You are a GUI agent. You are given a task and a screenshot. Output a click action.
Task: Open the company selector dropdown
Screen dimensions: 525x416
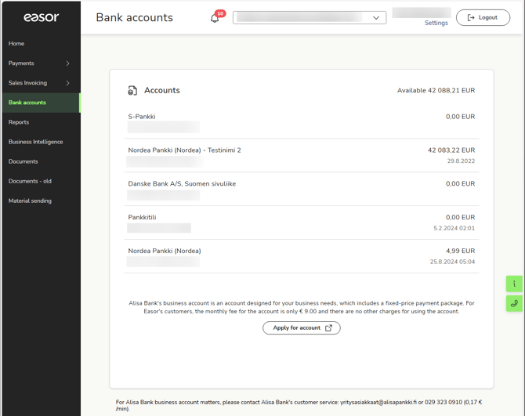(310, 18)
